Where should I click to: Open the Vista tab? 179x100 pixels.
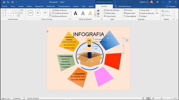[84, 6]
